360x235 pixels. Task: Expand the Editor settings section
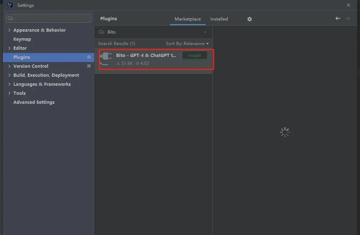pos(9,48)
